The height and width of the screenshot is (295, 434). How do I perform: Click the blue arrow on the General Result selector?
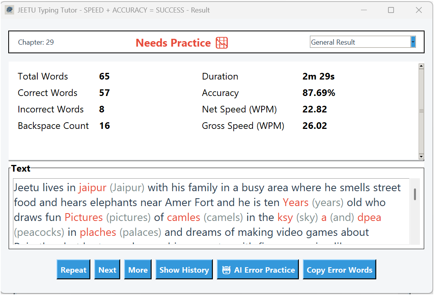point(413,42)
